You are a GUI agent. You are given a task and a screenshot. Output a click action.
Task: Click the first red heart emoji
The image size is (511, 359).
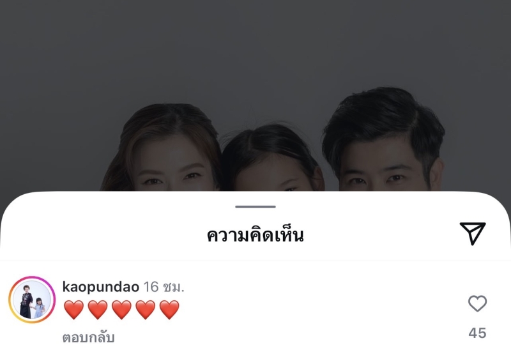73,309
